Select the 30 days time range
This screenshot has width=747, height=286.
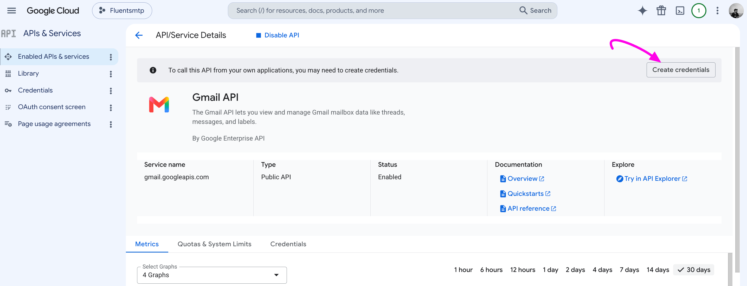(x=694, y=270)
